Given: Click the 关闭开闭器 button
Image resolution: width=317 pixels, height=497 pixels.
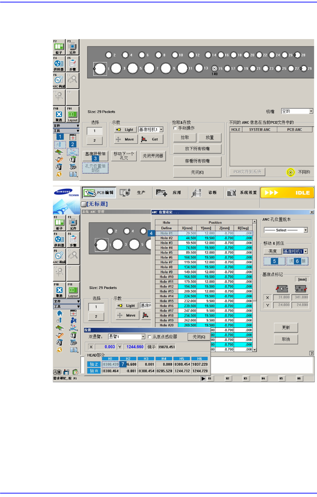Looking at the screenshot, I should (x=153, y=156).
